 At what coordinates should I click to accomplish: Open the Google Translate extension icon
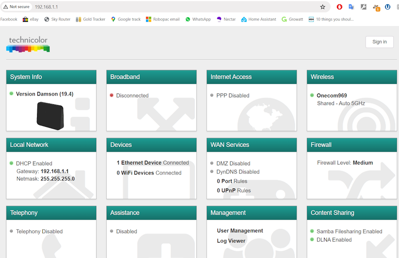tap(351, 7)
